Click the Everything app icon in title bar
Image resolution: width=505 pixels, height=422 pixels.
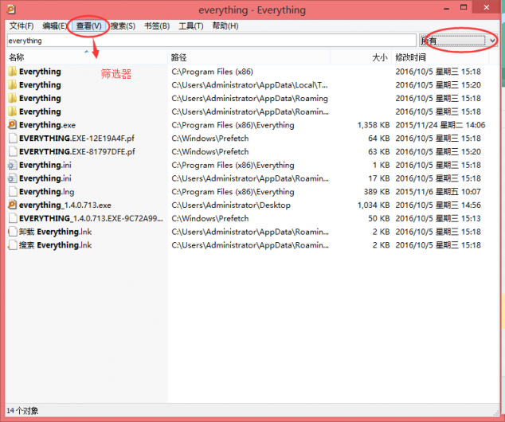(x=11, y=9)
